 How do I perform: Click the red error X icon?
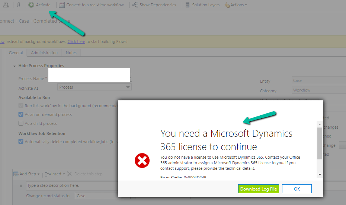pyautogui.click(x=142, y=161)
